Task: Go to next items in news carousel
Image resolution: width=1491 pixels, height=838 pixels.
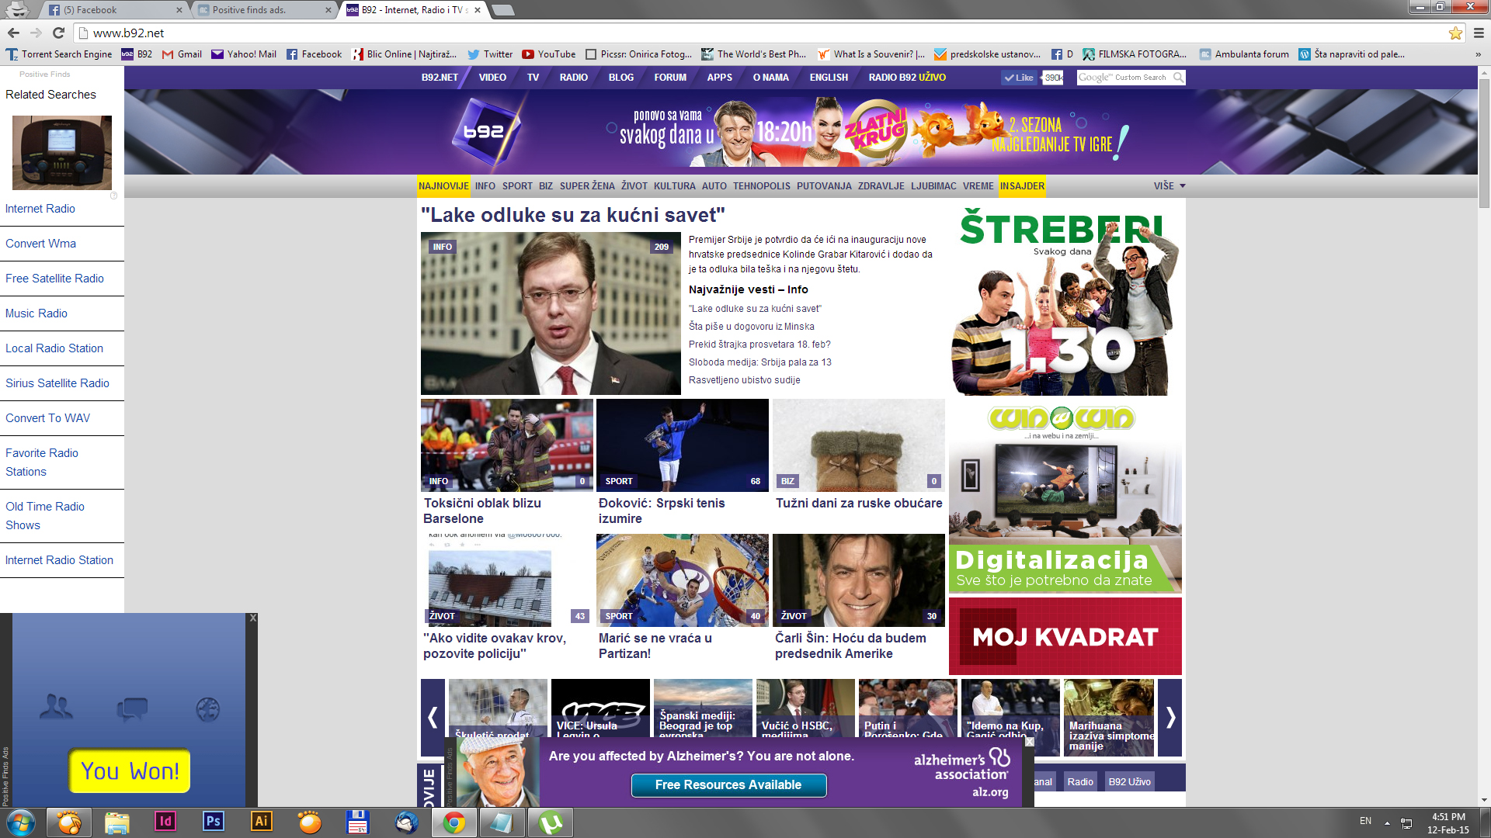Action: [1170, 718]
